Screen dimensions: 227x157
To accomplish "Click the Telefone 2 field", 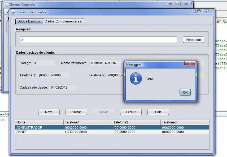I will tap(116, 75).
